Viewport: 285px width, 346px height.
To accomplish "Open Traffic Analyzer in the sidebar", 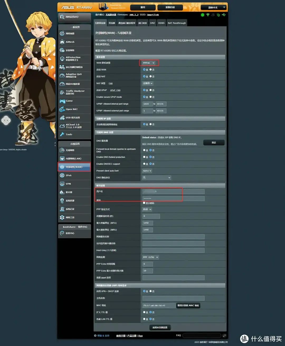I will (x=74, y=92).
